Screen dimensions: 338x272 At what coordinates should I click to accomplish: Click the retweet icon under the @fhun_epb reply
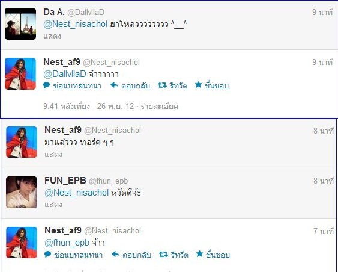pos(163,255)
